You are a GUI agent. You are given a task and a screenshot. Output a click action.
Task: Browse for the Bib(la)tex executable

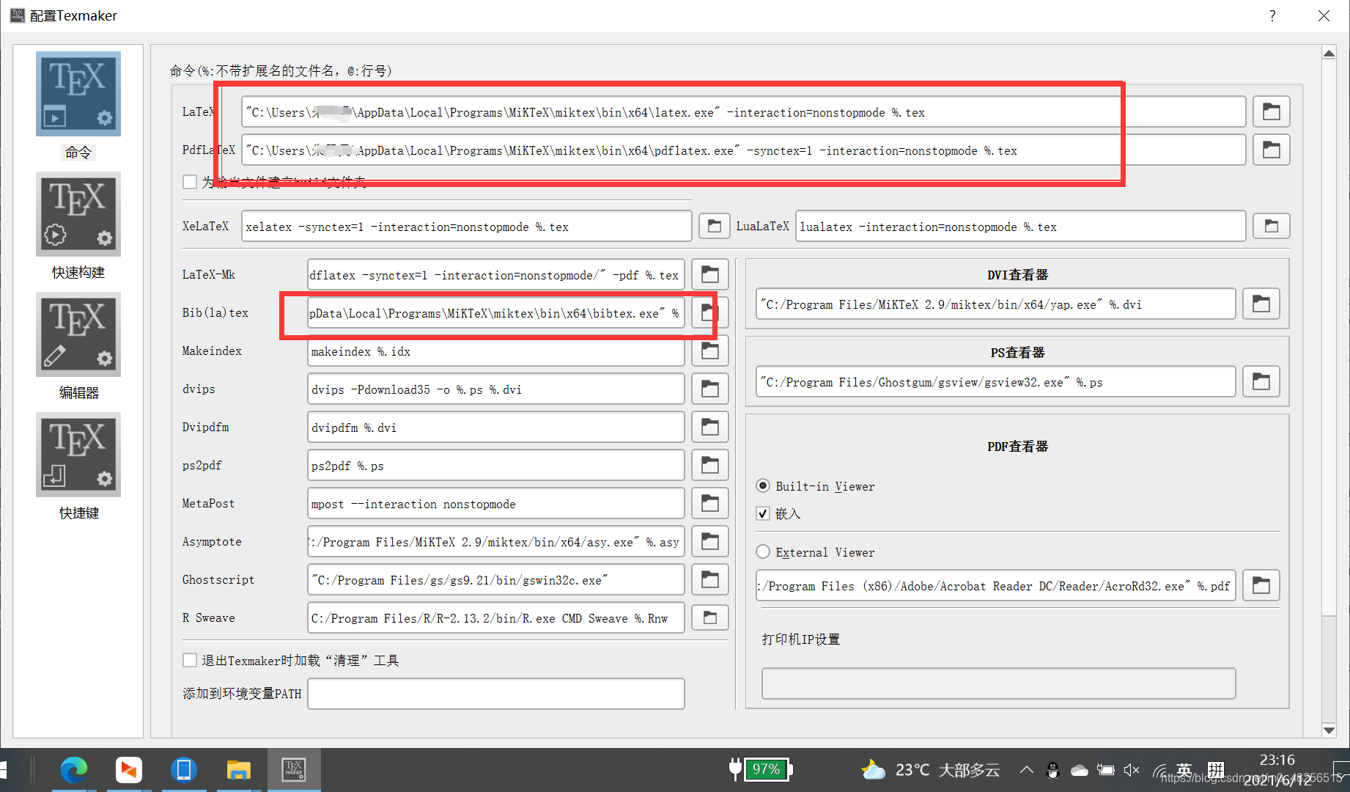[x=709, y=312]
